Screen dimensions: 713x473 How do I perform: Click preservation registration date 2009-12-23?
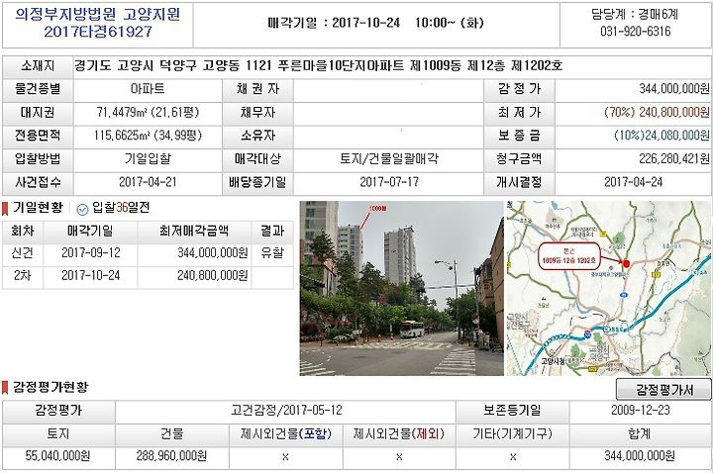(641, 411)
